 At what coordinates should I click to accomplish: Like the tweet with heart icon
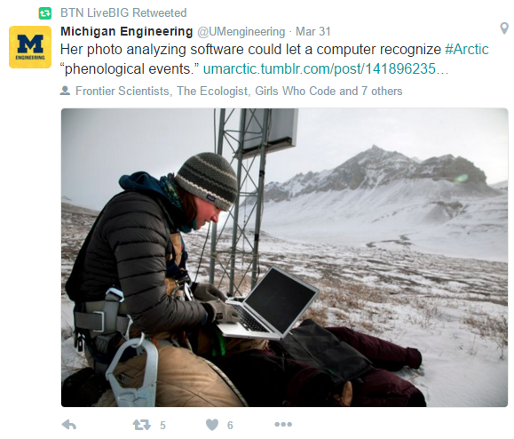212,425
